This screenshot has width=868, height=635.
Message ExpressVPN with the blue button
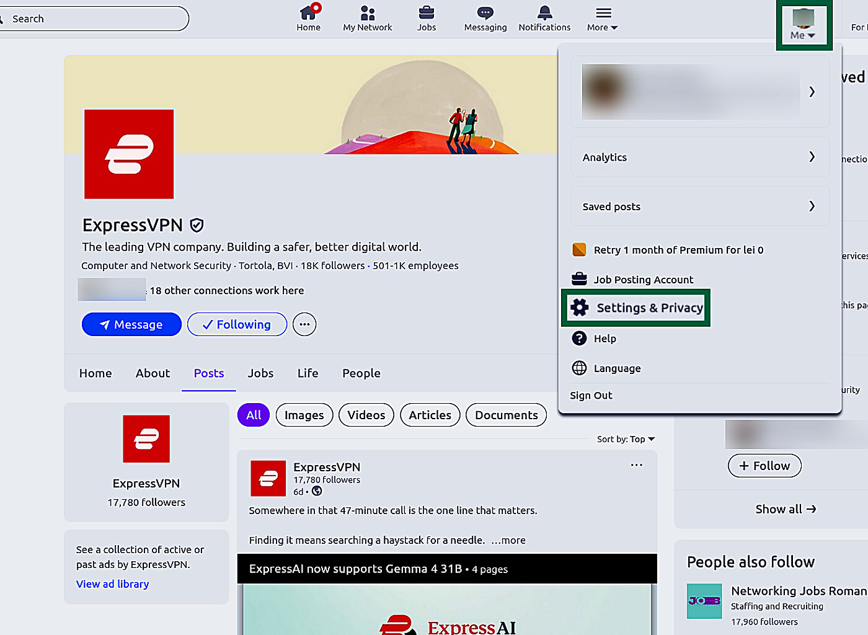tap(131, 324)
